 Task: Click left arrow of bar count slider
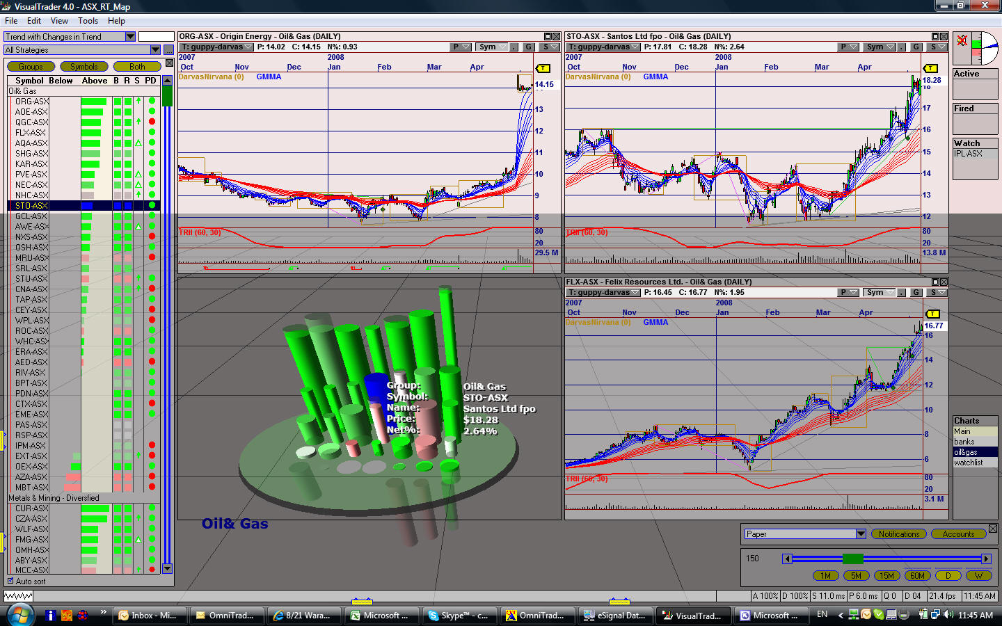tap(787, 559)
